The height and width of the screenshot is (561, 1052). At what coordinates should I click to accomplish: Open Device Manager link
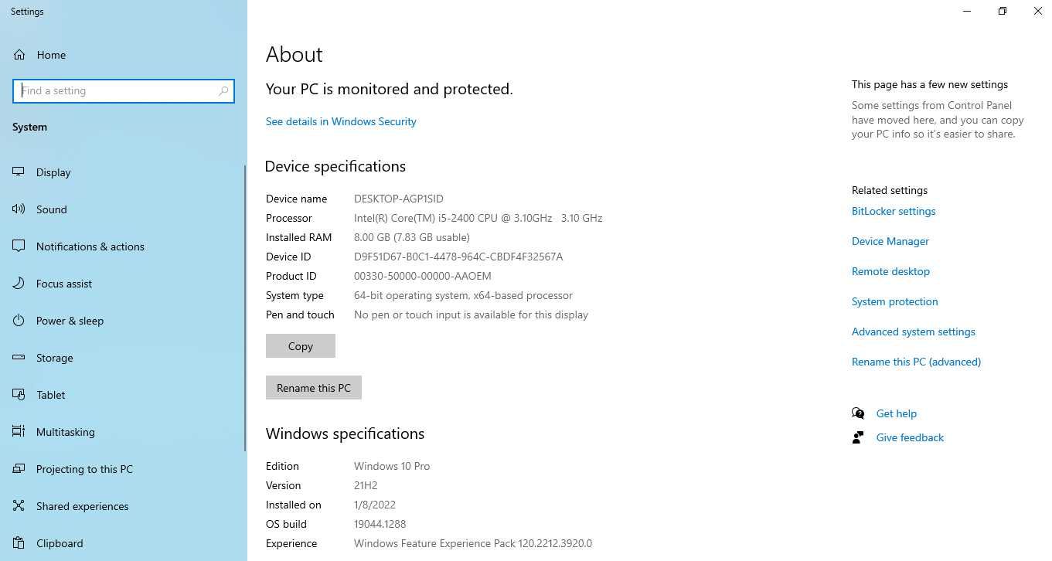click(x=890, y=241)
